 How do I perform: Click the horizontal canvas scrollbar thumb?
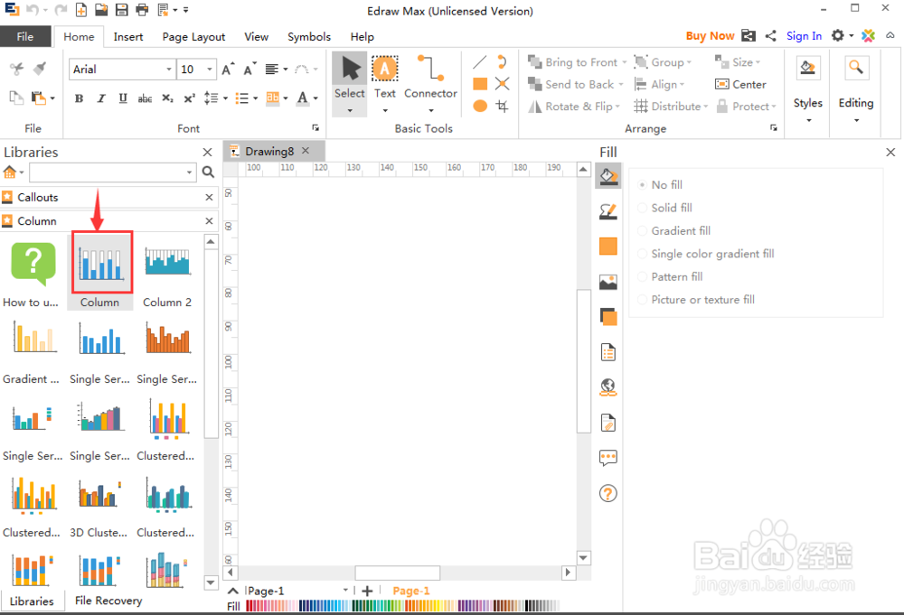point(397,573)
